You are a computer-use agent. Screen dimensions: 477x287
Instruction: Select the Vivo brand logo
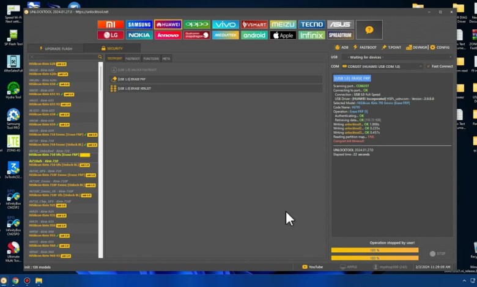[x=226, y=24]
